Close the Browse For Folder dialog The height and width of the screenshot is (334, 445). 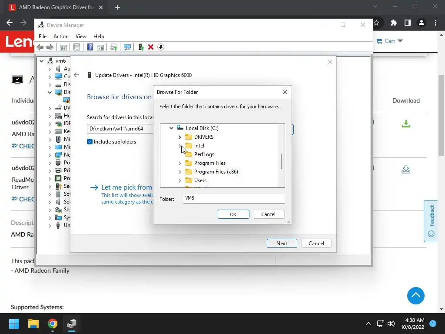(x=285, y=92)
